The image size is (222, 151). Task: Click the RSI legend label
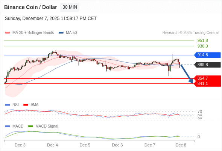(15, 105)
